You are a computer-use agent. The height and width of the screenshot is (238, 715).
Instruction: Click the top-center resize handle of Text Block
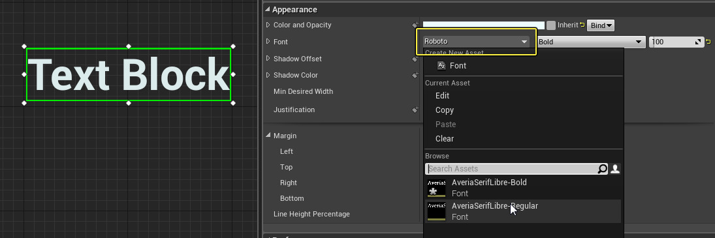point(129,46)
